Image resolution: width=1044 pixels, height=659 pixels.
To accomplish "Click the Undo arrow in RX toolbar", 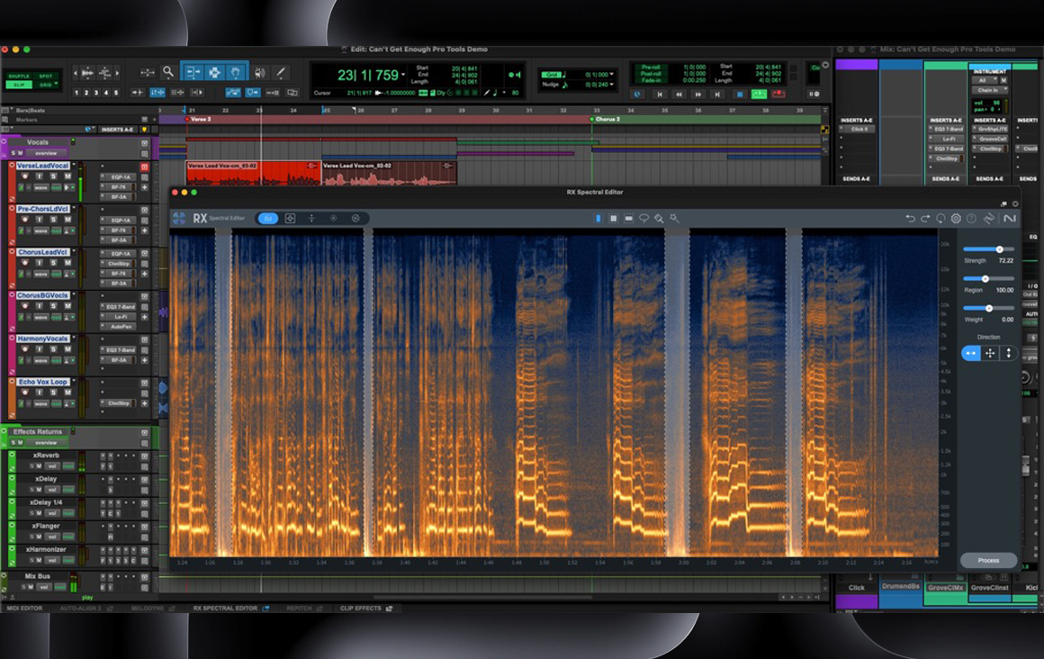I will pos(911,218).
